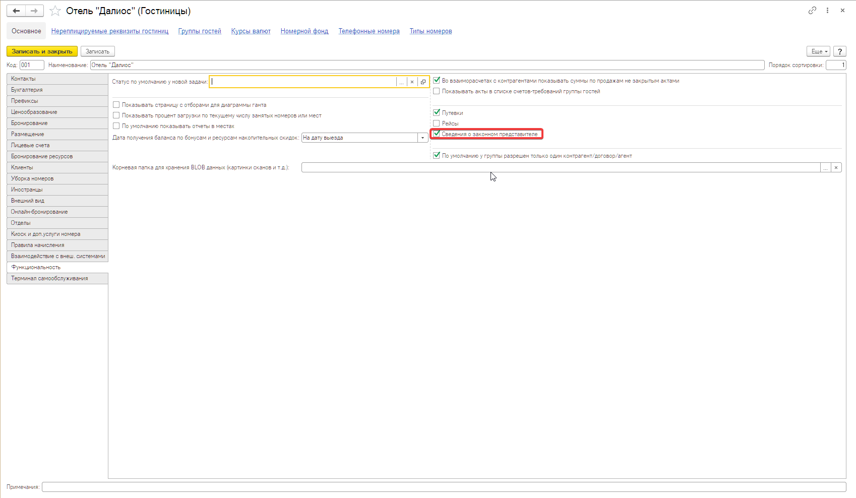This screenshot has height=498, width=856.
Task: Switch to the Основное tab
Action: click(x=26, y=31)
